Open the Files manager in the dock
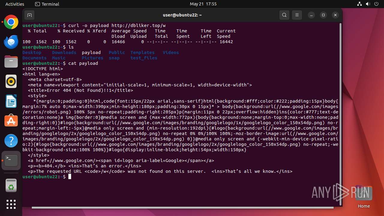The height and width of the screenshot is (216, 384). click(11, 62)
